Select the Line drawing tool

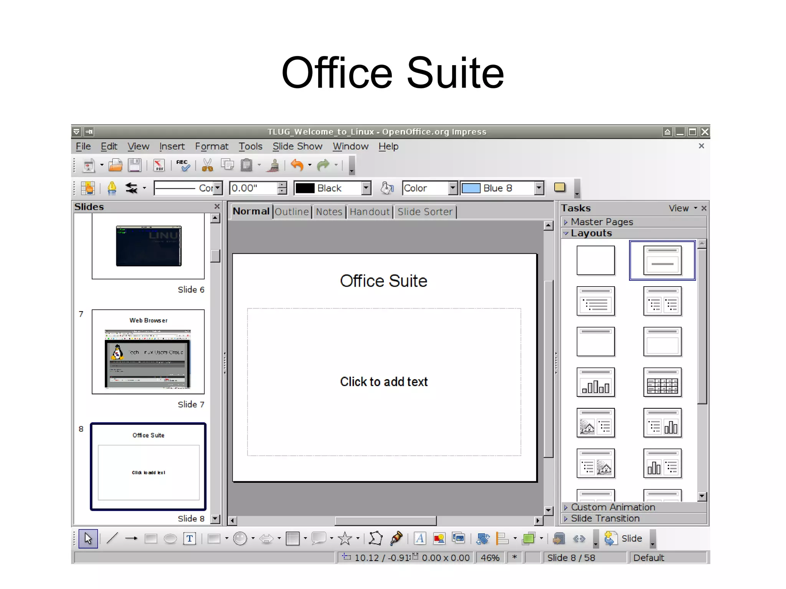(x=112, y=539)
